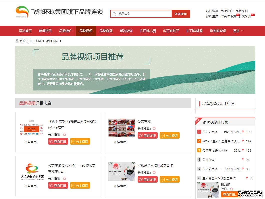Click the star icon under 宣和斋艺术培训加盟合作

[x=154, y=172]
